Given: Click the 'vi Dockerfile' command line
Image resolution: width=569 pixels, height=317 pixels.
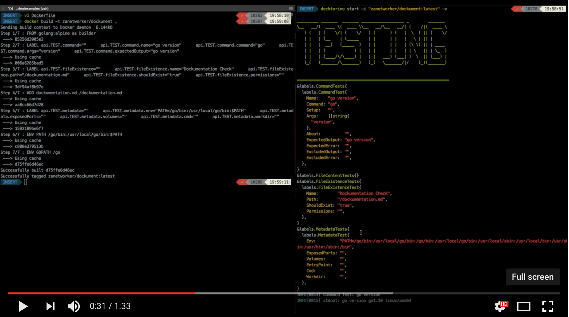Looking at the screenshot, I should point(40,15).
